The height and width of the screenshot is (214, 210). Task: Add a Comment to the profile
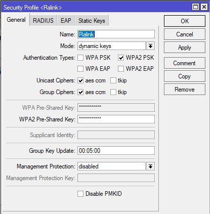[185, 63]
